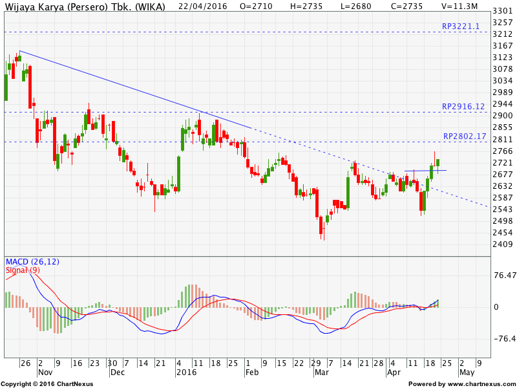
Task: Select the 2016 year marker on time axis
Action: coord(186,373)
